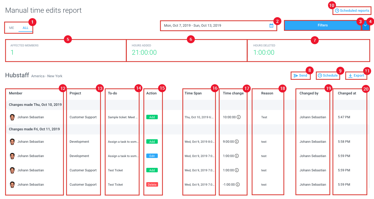Screen dimensions: 374x199
Task: Click Johann Sebastian avatar in Thu Oct 10 row
Action: pos(12,117)
